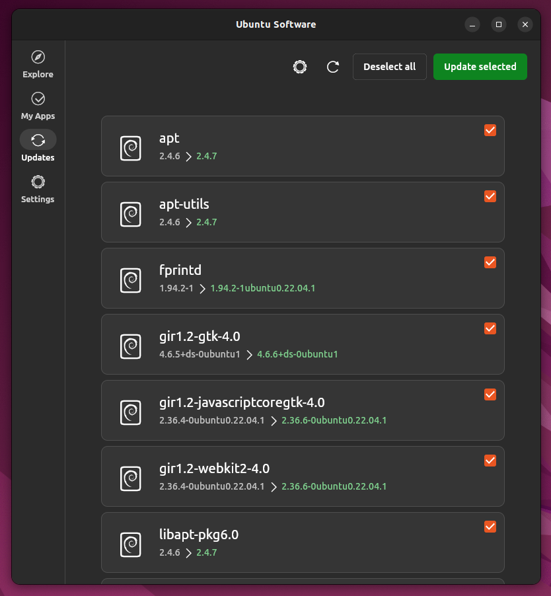The height and width of the screenshot is (596, 551).
Task: Uncheck the apt package checkbox
Action: [x=490, y=130]
